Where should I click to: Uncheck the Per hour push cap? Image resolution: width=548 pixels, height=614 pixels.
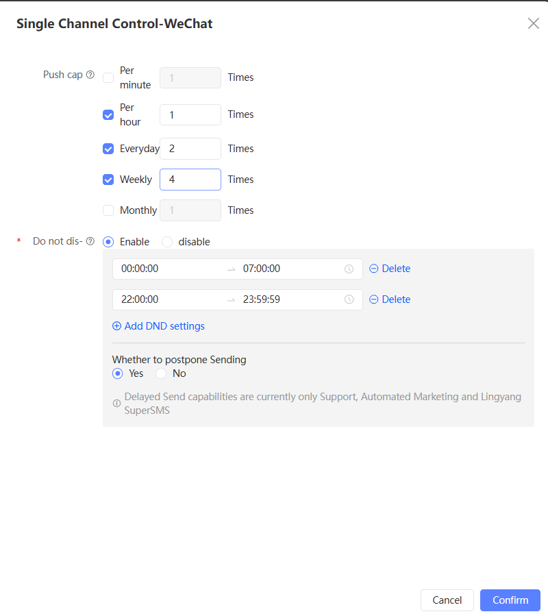[x=108, y=114]
